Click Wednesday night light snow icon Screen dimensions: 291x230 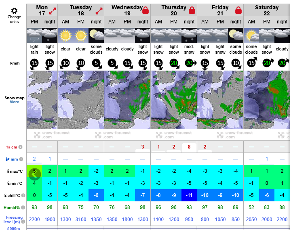pyautogui.click(x=143, y=36)
